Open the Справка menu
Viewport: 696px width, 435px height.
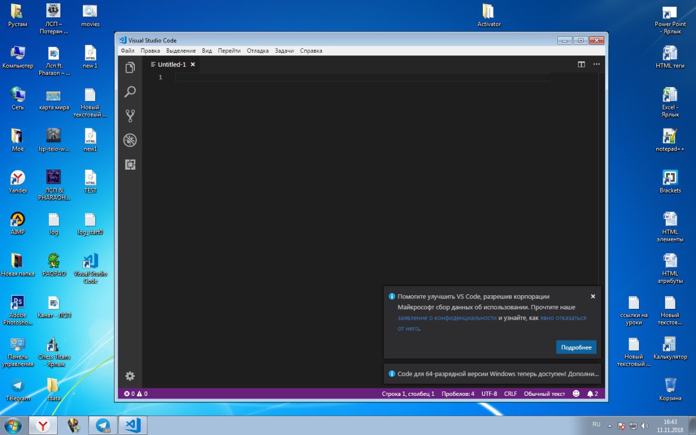coord(311,51)
